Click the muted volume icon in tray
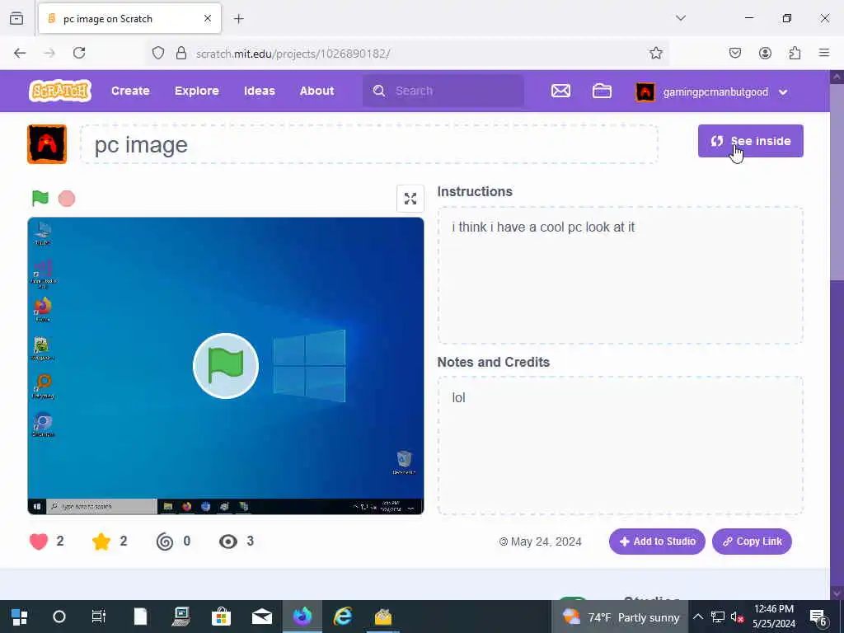Screen dimensions: 844x633 [736, 617]
